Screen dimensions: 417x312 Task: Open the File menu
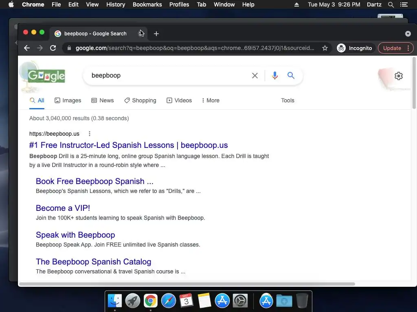tap(56, 4)
